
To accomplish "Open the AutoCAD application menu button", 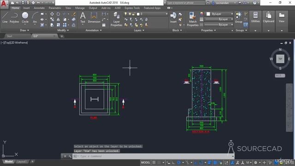I will [4, 4].
